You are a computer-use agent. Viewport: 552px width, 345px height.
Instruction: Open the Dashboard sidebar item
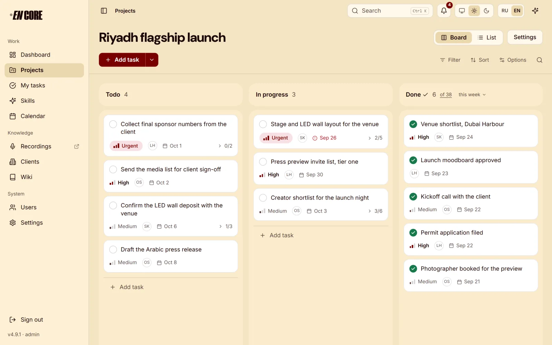(44, 55)
